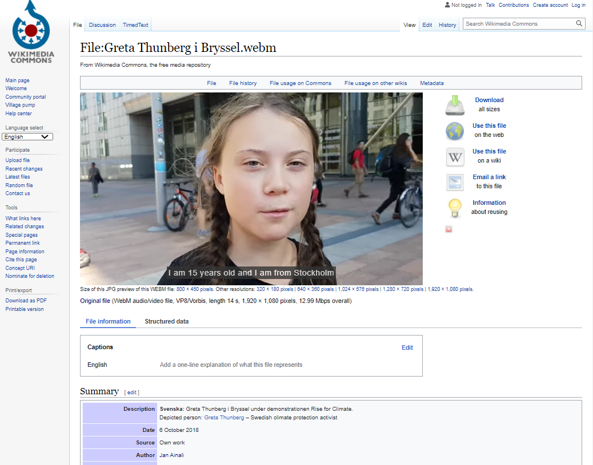Open the Original file link
Viewport: 593px width, 465px height.
(95, 301)
